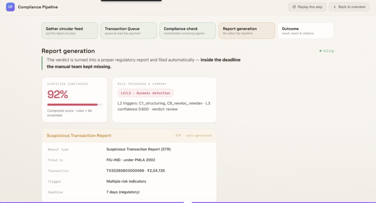376x203 pixels.
Task: Click the Filed to label
Action: [x=55, y=160]
